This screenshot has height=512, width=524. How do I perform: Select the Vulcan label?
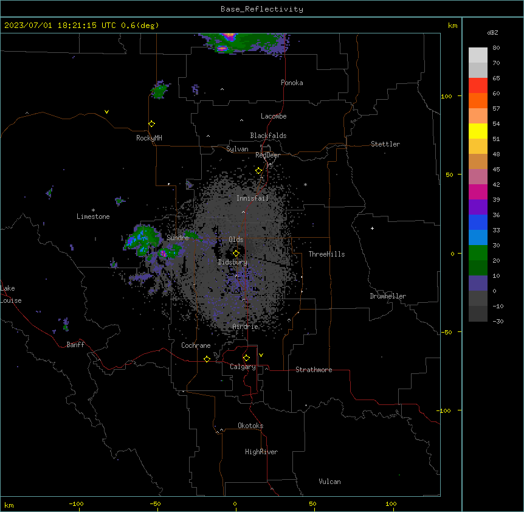(x=330, y=482)
